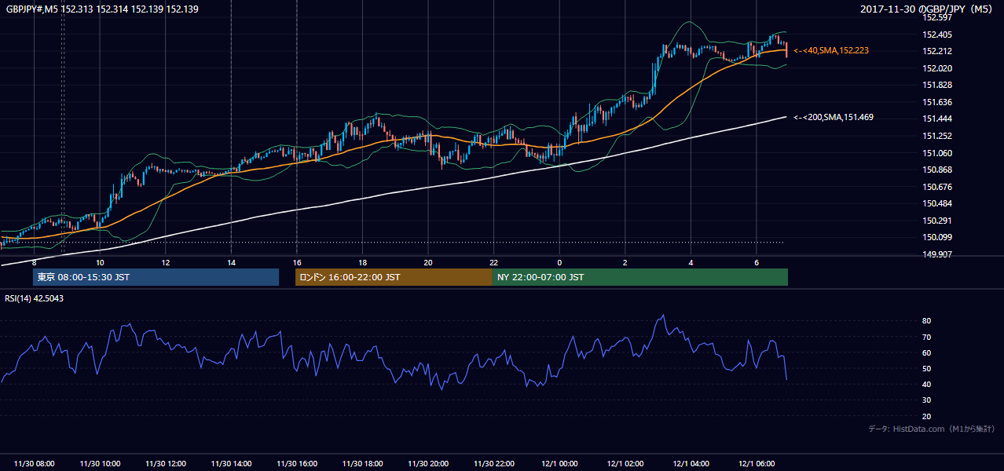
Task: Click price axis value 151.444
Action: [x=937, y=119]
